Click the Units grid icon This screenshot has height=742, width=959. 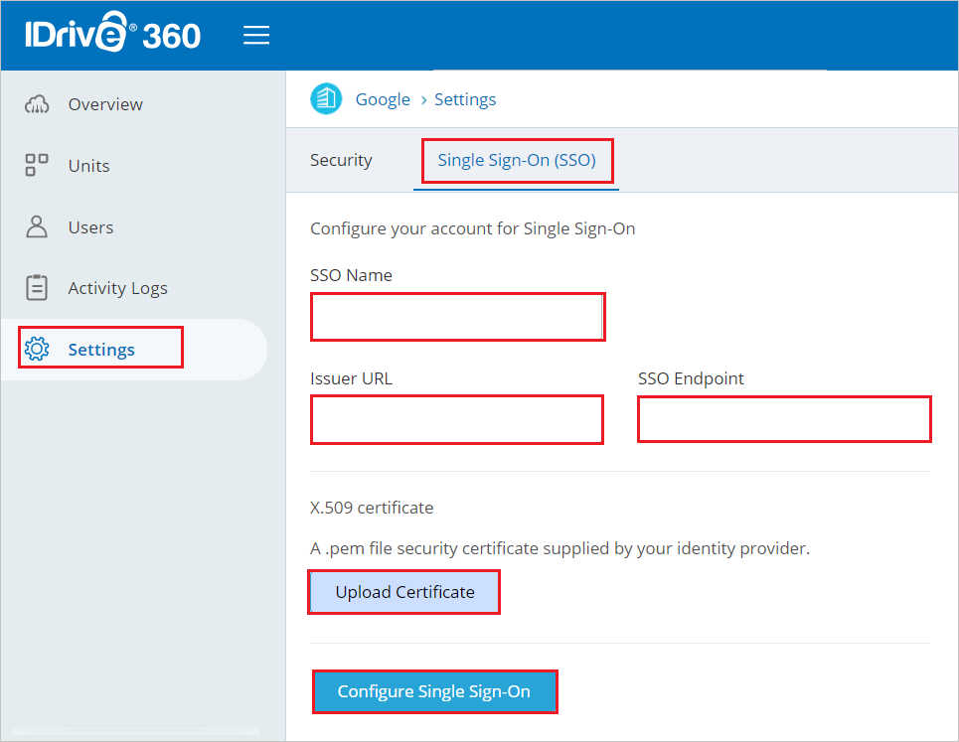pos(37,165)
